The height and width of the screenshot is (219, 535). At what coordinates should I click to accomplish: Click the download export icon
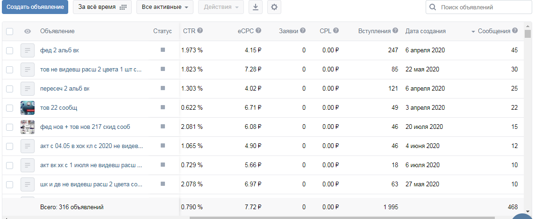[x=256, y=7]
